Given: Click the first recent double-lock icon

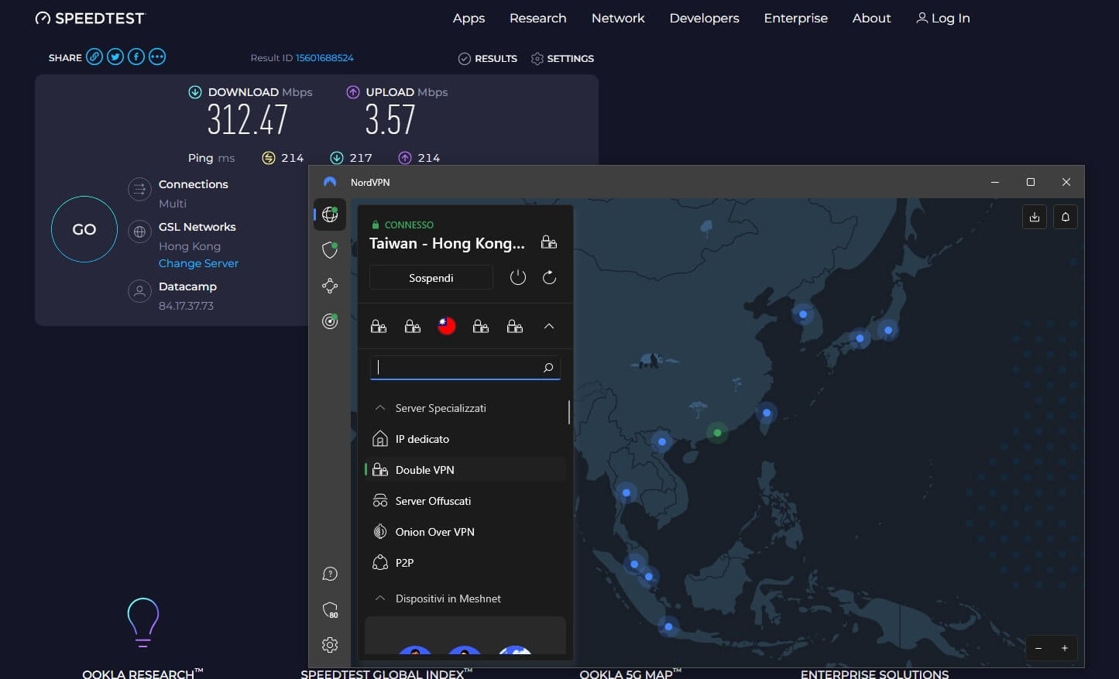Looking at the screenshot, I should point(379,327).
